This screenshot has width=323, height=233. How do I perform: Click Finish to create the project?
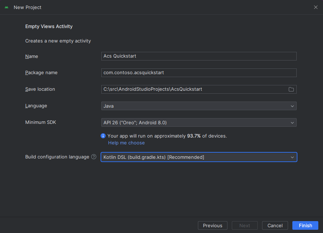(305, 225)
